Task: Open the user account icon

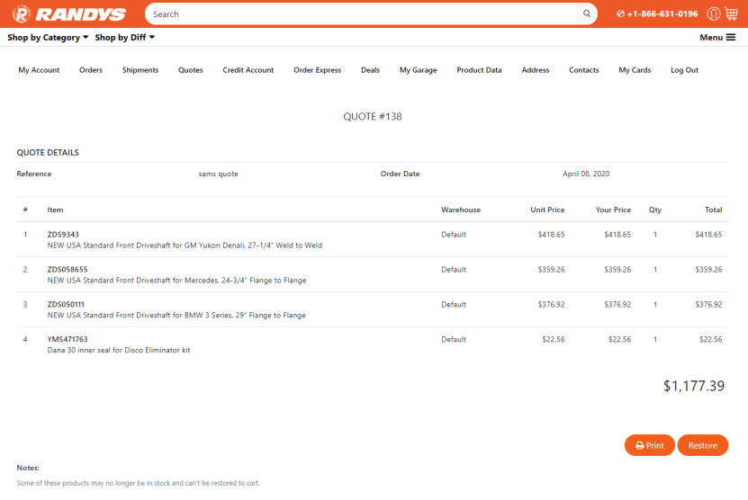Action: 713,13
